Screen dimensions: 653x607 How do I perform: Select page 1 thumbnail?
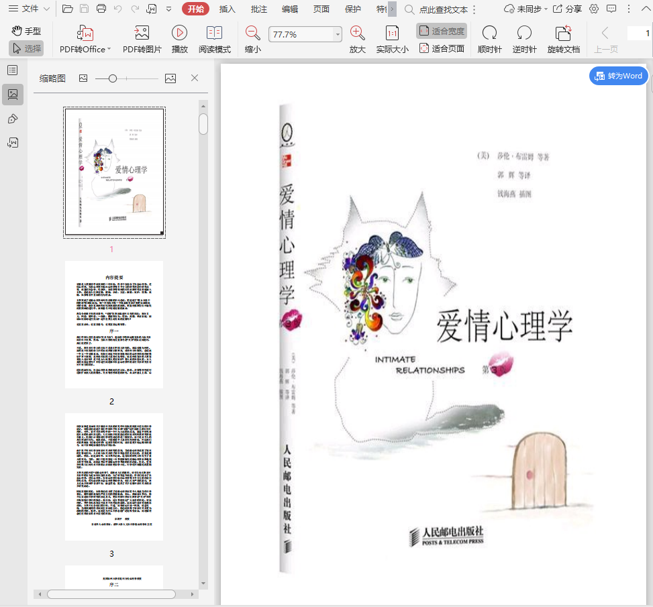click(114, 172)
